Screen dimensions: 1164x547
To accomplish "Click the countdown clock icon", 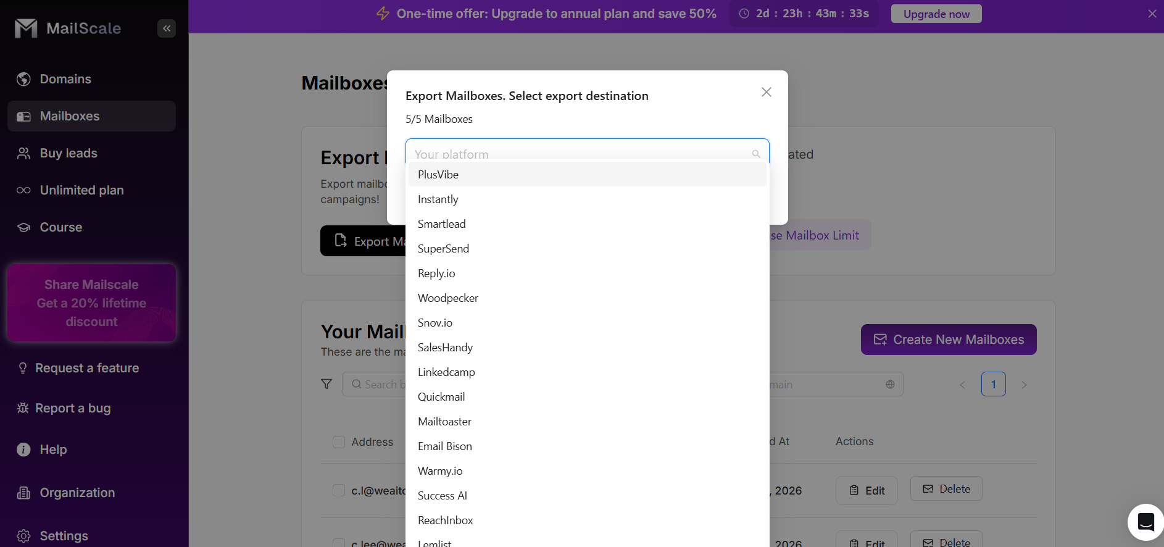I will 744,14.
